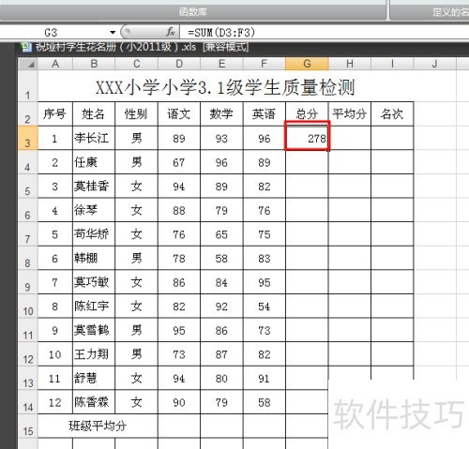Viewport: 469px width, 449px height.
Task: Select column C header
Action: (x=137, y=64)
